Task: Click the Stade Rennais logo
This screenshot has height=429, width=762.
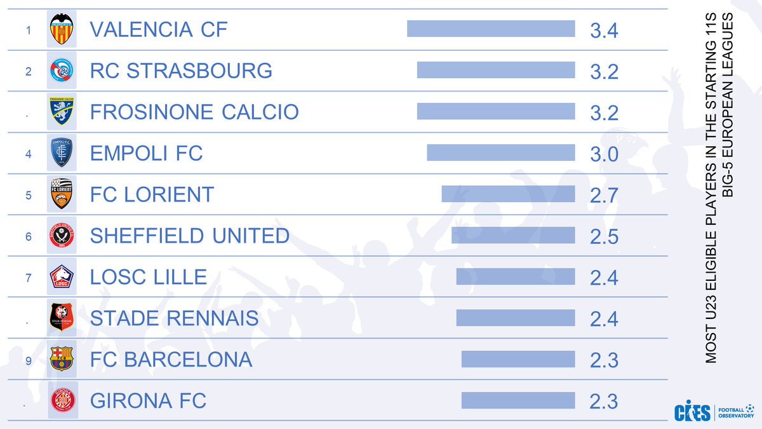Action: (62, 318)
